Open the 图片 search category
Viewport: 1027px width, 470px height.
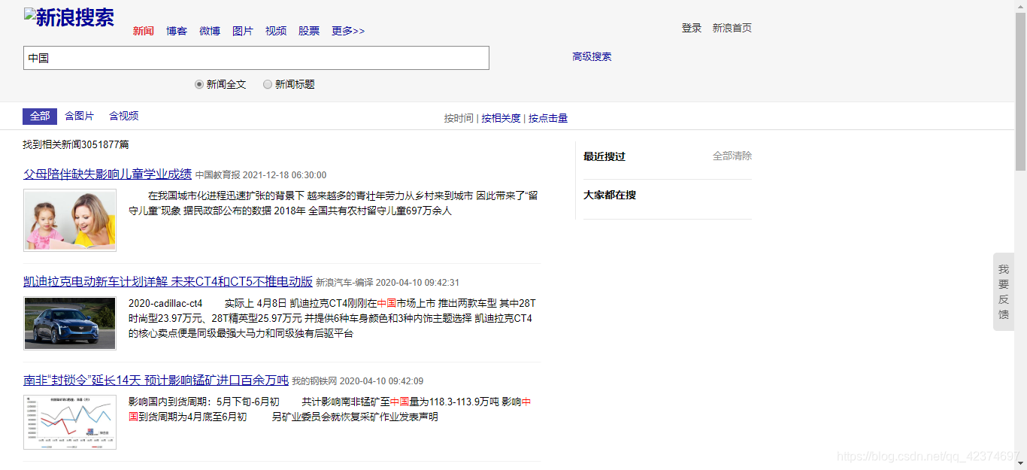[x=243, y=31]
